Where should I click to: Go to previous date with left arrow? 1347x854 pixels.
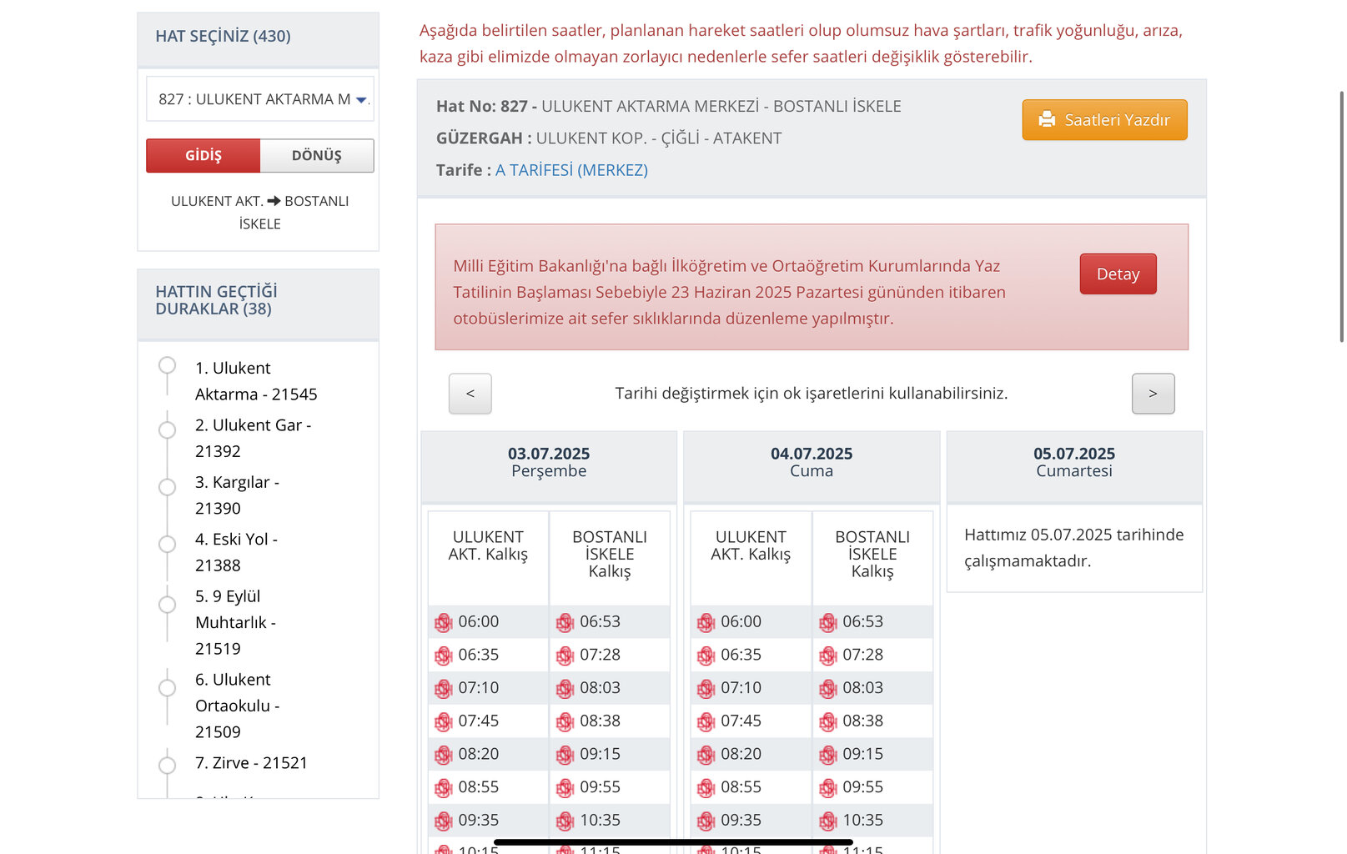(x=470, y=394)
